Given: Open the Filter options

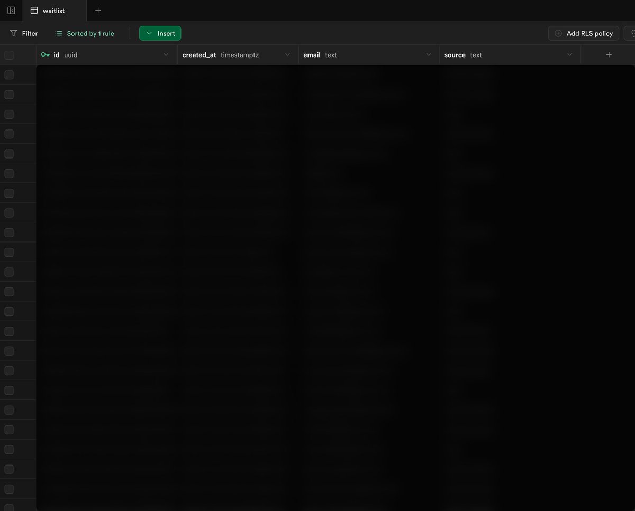Looking at the screenshot, I should click(24, 33).
